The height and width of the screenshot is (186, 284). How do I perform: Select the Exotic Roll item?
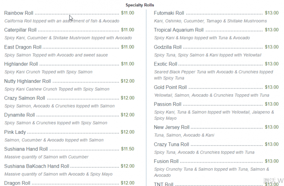[166, 64]
